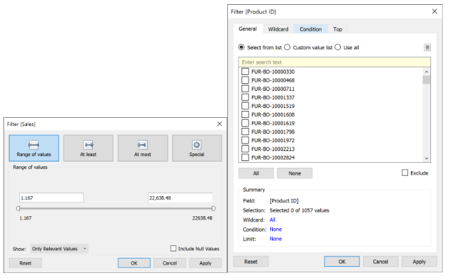Click the 'Enter search text' field
The height and width of the screenshot is (280, 449).
335,62
